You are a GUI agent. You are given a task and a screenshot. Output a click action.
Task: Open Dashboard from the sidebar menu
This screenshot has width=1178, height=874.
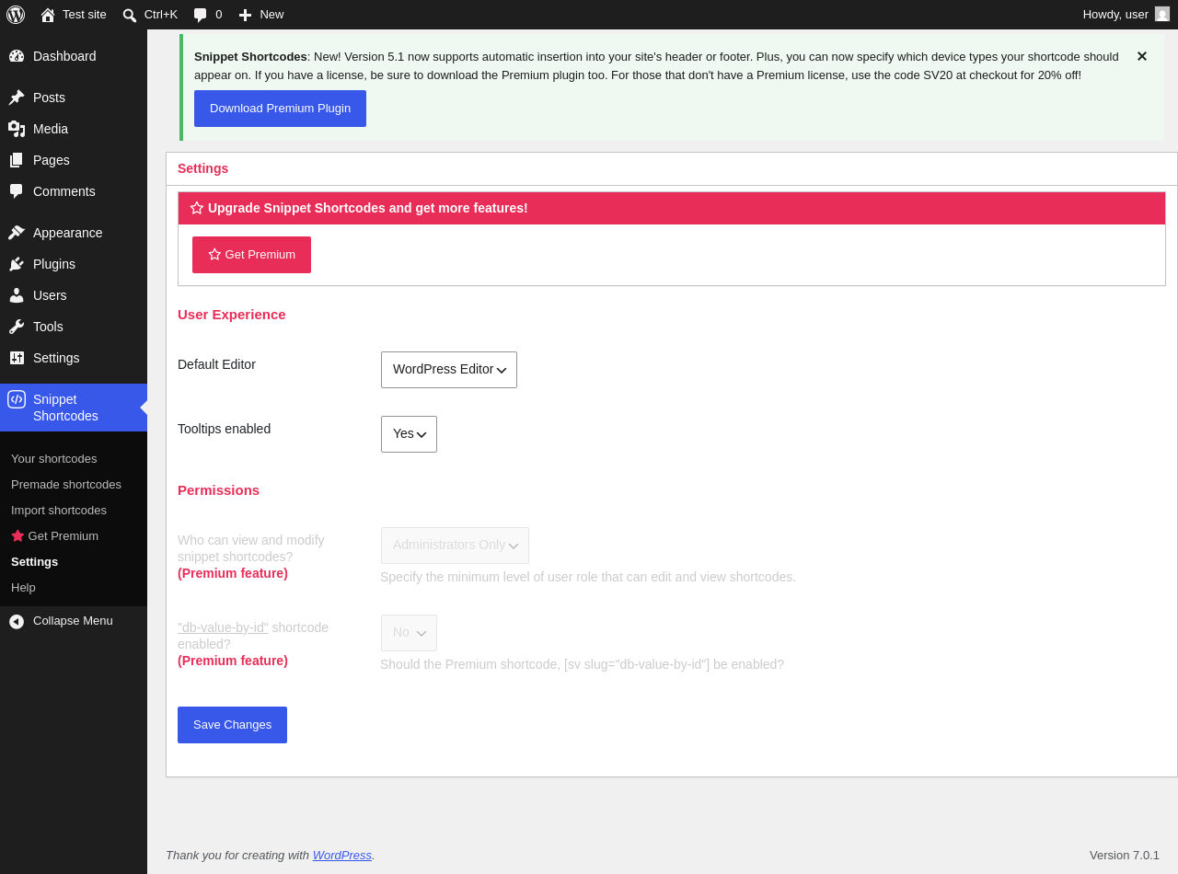tap(74, 56)
